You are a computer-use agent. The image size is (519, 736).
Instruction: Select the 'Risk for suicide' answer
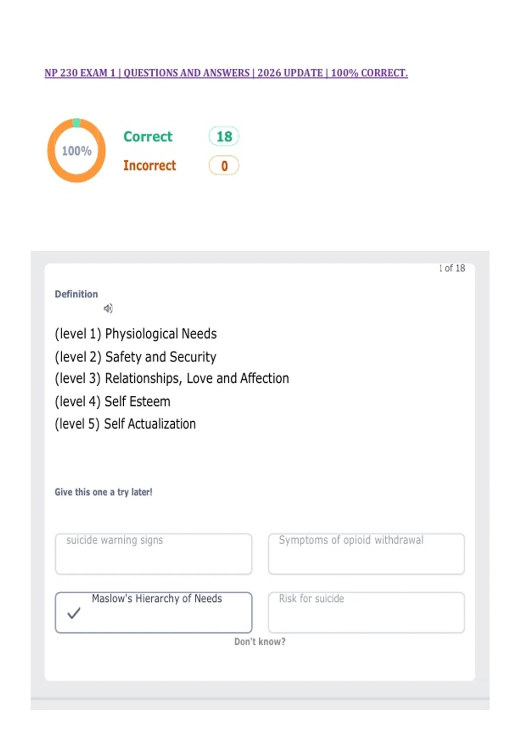click(366, 612)
